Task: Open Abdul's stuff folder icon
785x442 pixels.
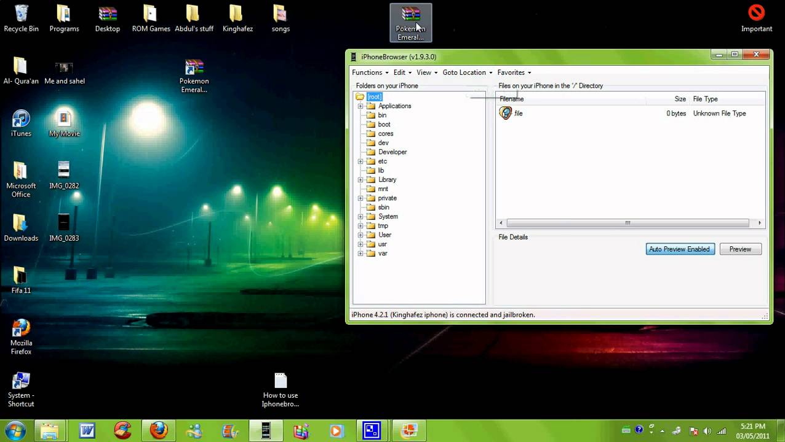Action: pyautogui.click(x=194, y=18)
